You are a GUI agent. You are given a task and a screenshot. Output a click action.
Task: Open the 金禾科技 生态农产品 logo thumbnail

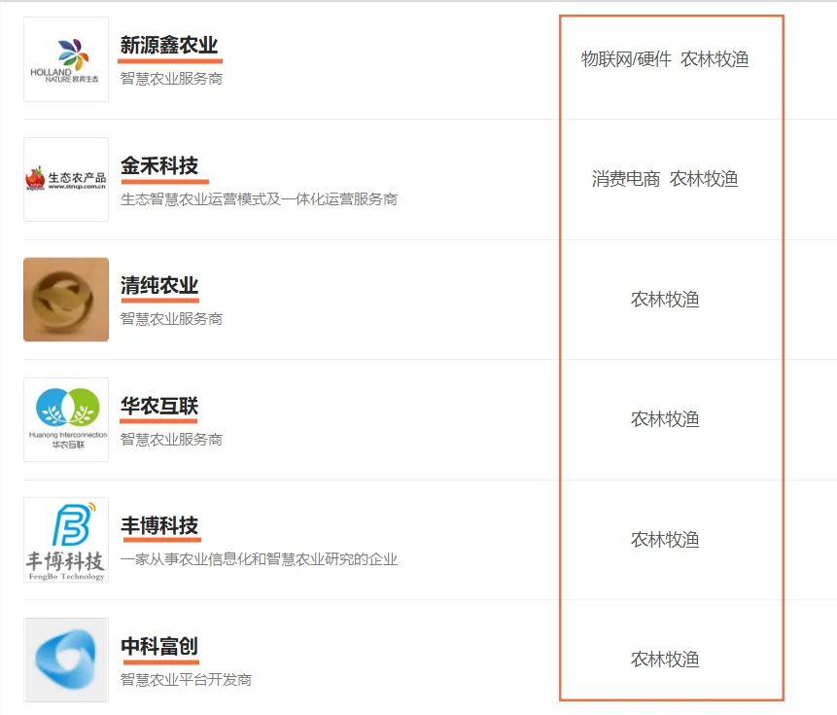[x=66, y=179]
